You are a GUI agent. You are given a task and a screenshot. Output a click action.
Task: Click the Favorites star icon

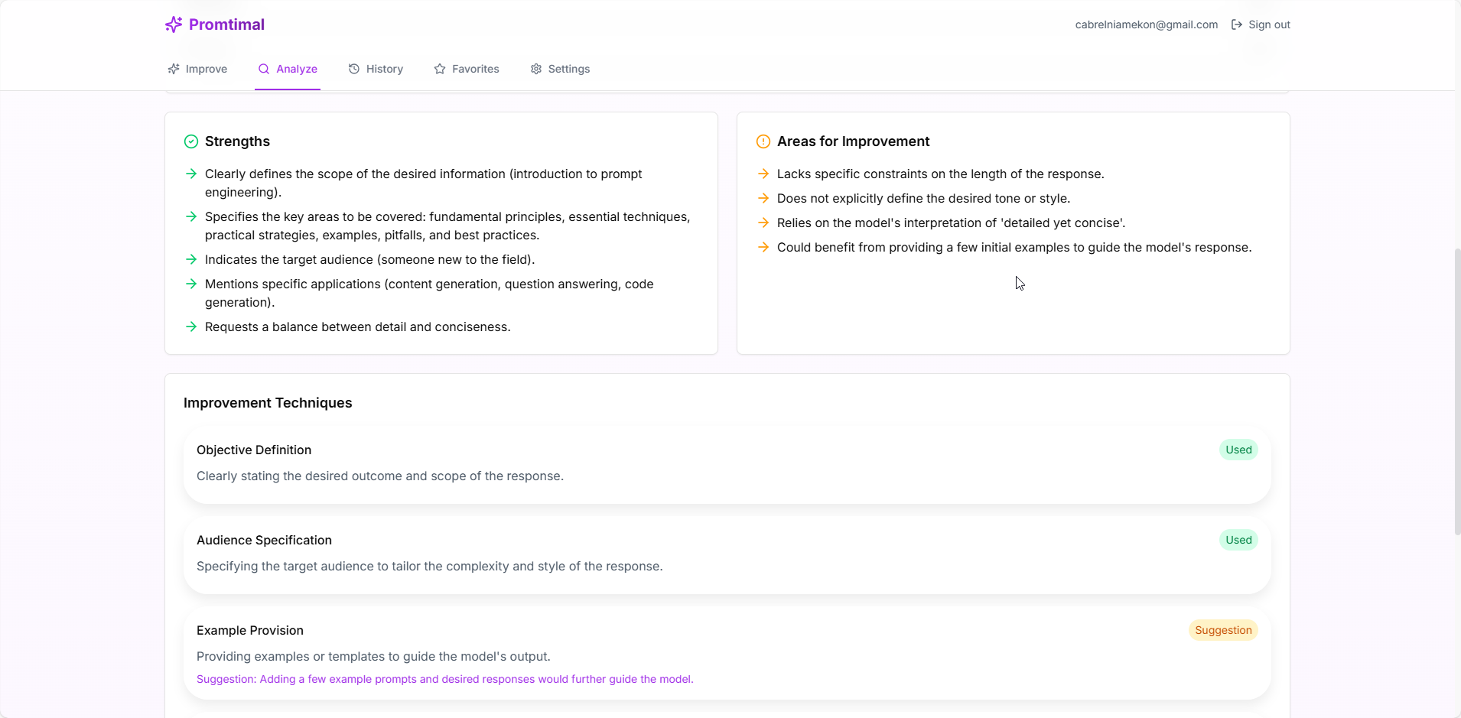pyautogui.click(x=440, y=69)
